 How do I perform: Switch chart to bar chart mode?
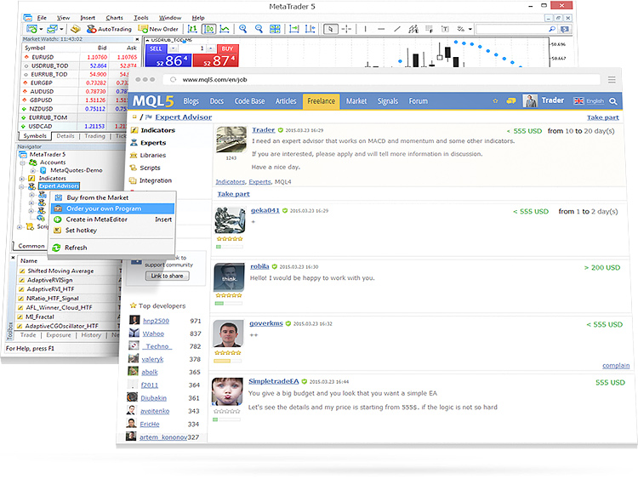192,29
